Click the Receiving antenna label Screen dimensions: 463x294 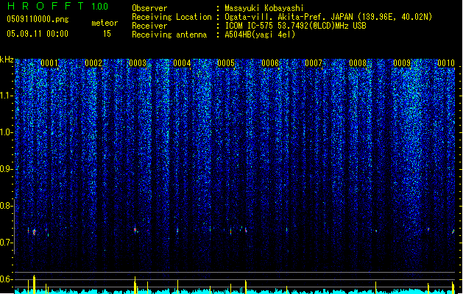point(169,35)
